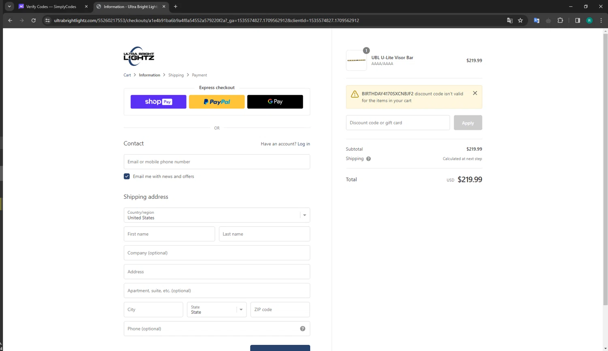Click the translate page icon
The image size is (608, 351).
[x=510, y=20]
